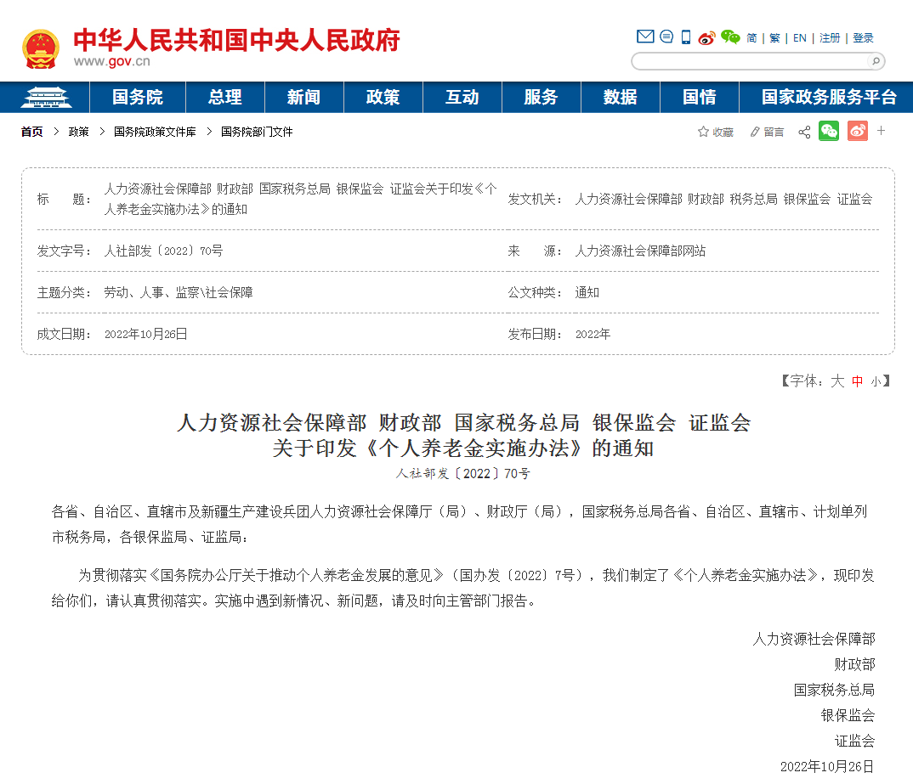
Task: Click the palace building home icon
Action: 46,97
